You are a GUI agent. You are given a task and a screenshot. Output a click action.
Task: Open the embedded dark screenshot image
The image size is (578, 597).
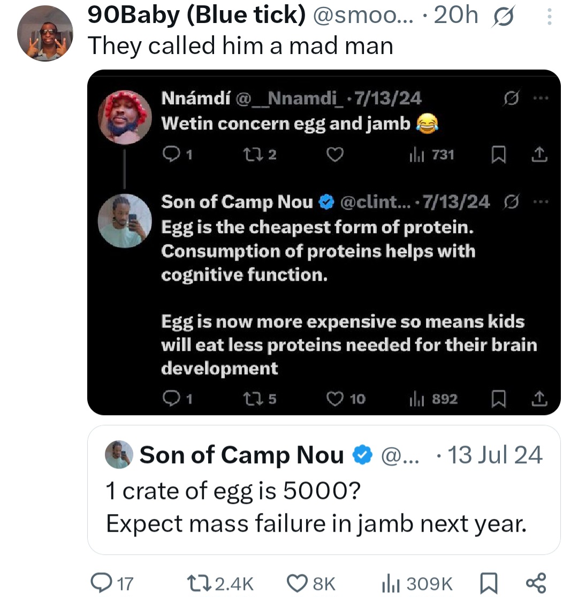(x=324, y=242)
